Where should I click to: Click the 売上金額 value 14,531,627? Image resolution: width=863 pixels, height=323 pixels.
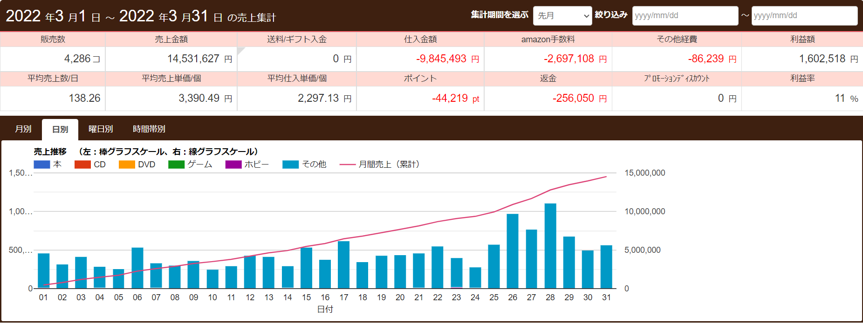point(193,59)
